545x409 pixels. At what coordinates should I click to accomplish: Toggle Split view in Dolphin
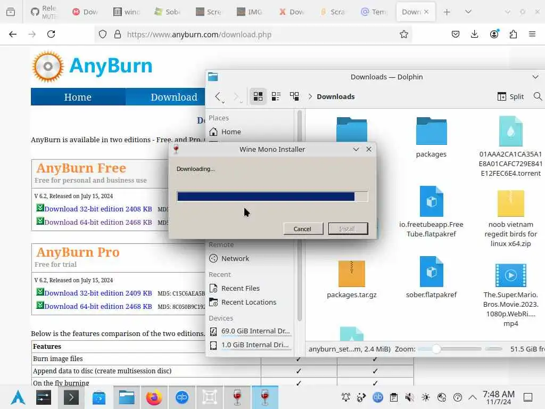click(x=510, y=97)
